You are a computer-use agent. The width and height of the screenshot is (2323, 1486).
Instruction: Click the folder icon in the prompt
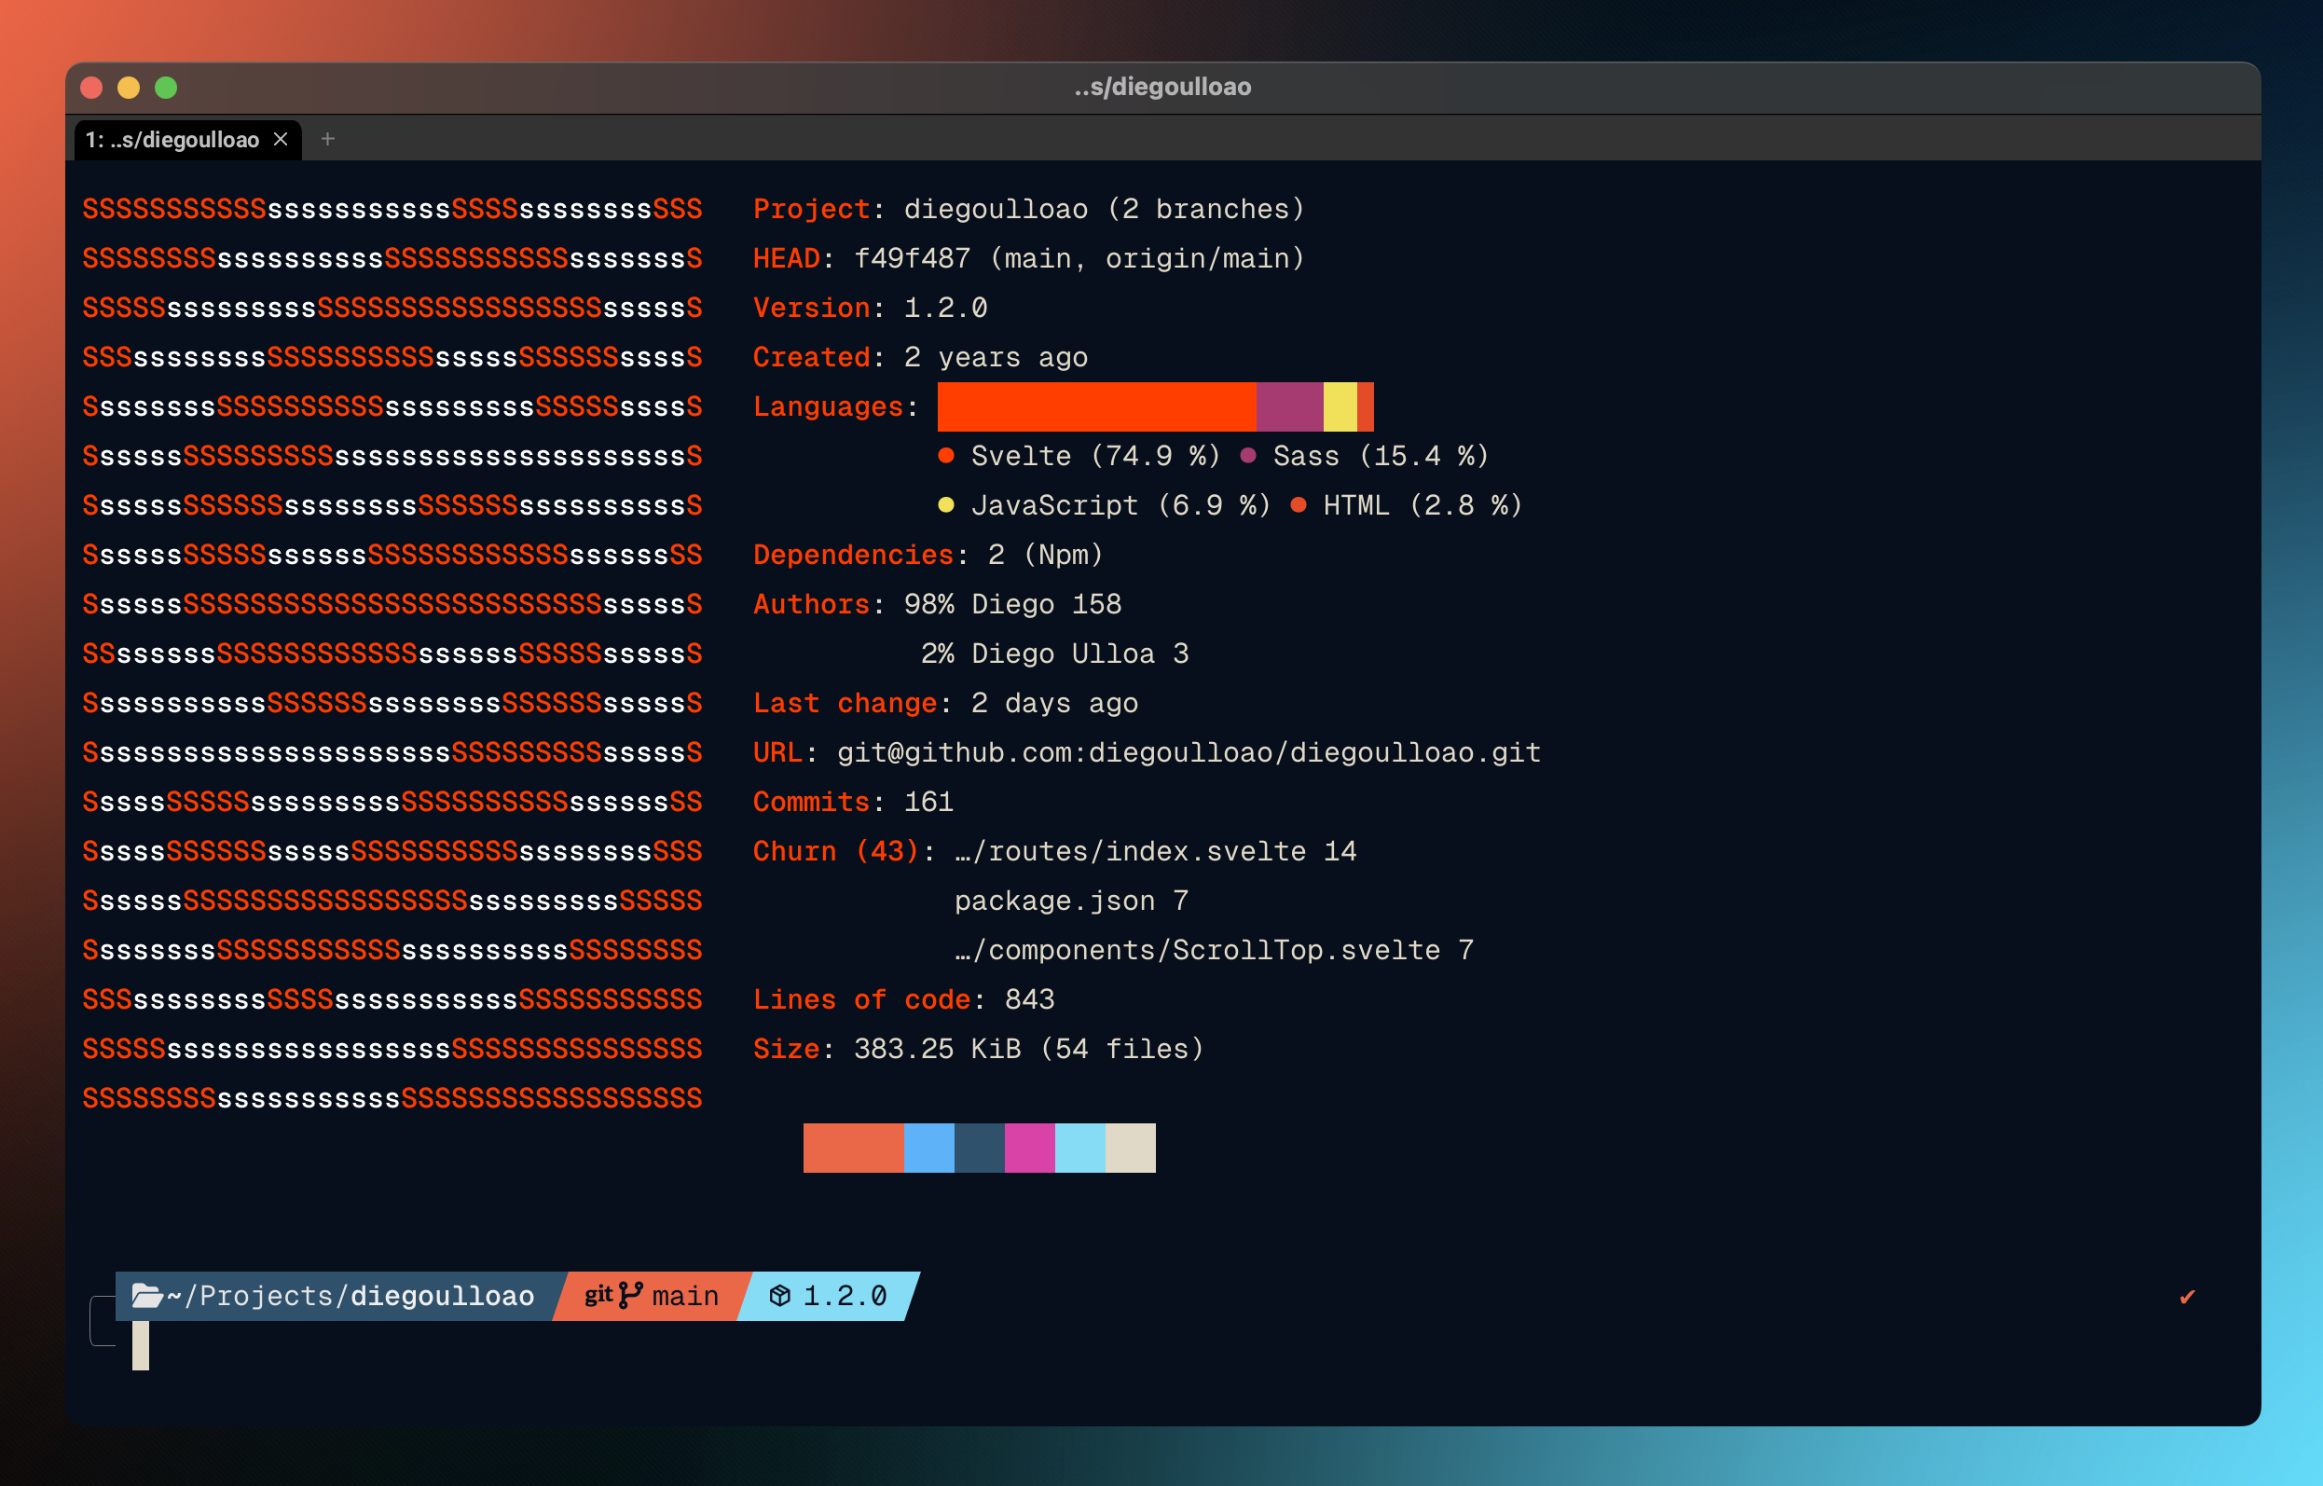(146, 1295)
